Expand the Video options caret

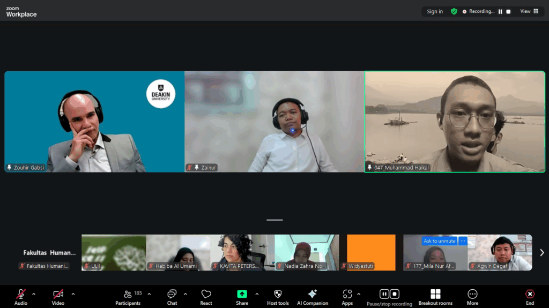click(x=73, y=294)
